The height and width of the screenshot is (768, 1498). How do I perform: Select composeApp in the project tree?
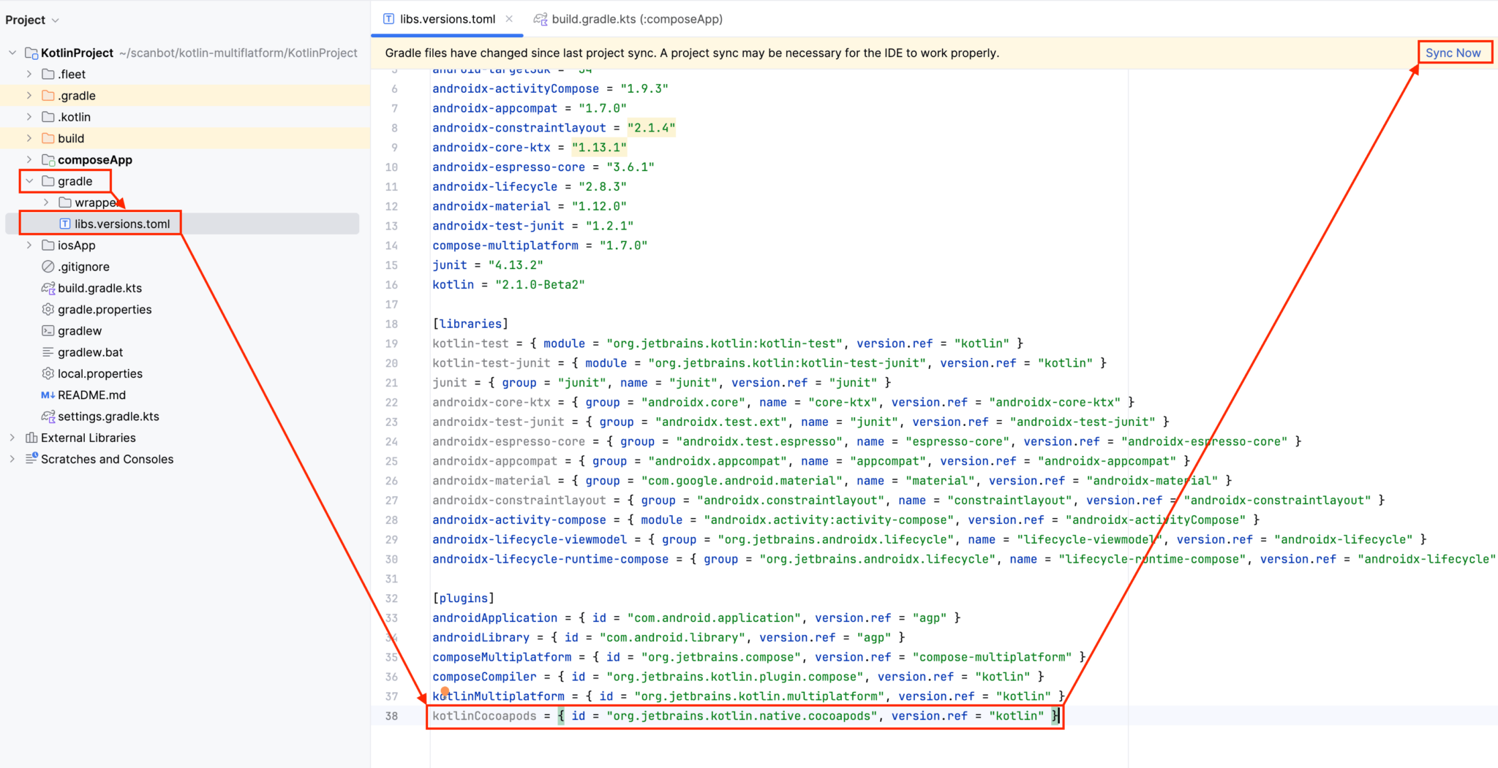95,159
